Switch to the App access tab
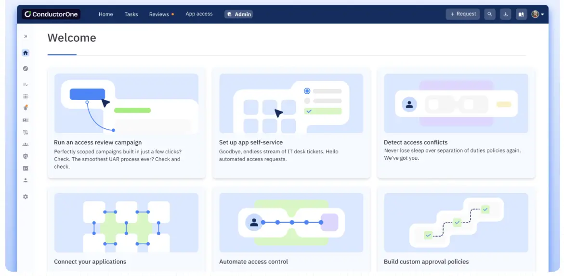 (199, 14)
